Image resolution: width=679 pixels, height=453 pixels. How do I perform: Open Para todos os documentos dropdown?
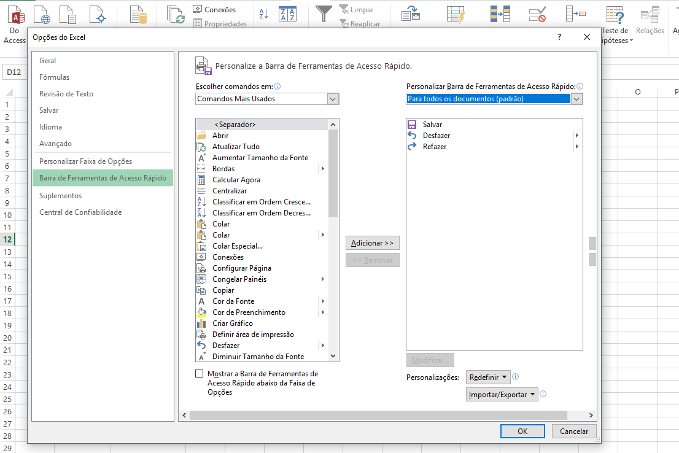(576, 99)
